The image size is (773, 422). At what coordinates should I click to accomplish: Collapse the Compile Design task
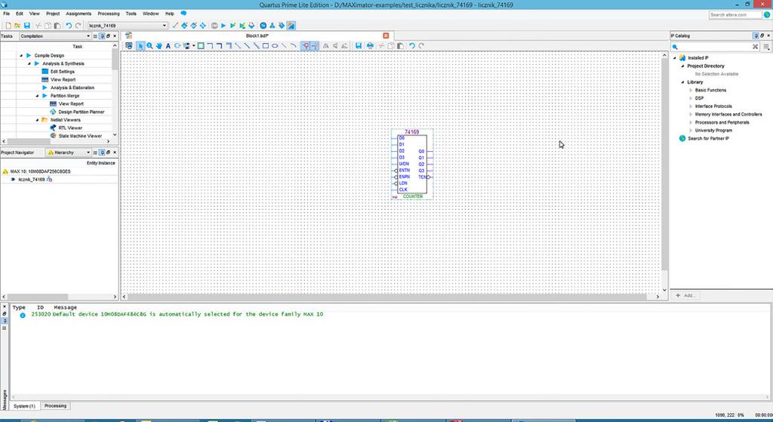(x=21, y=56)
